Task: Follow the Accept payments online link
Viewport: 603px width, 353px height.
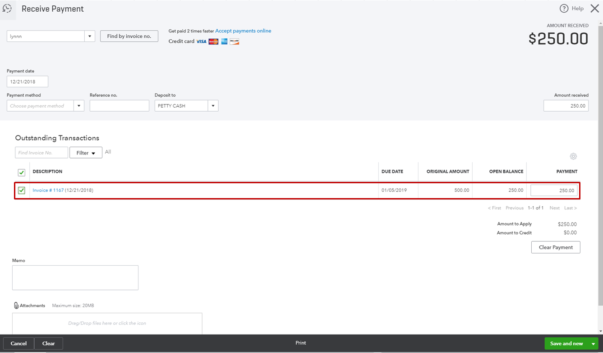Action: point(243,31)
